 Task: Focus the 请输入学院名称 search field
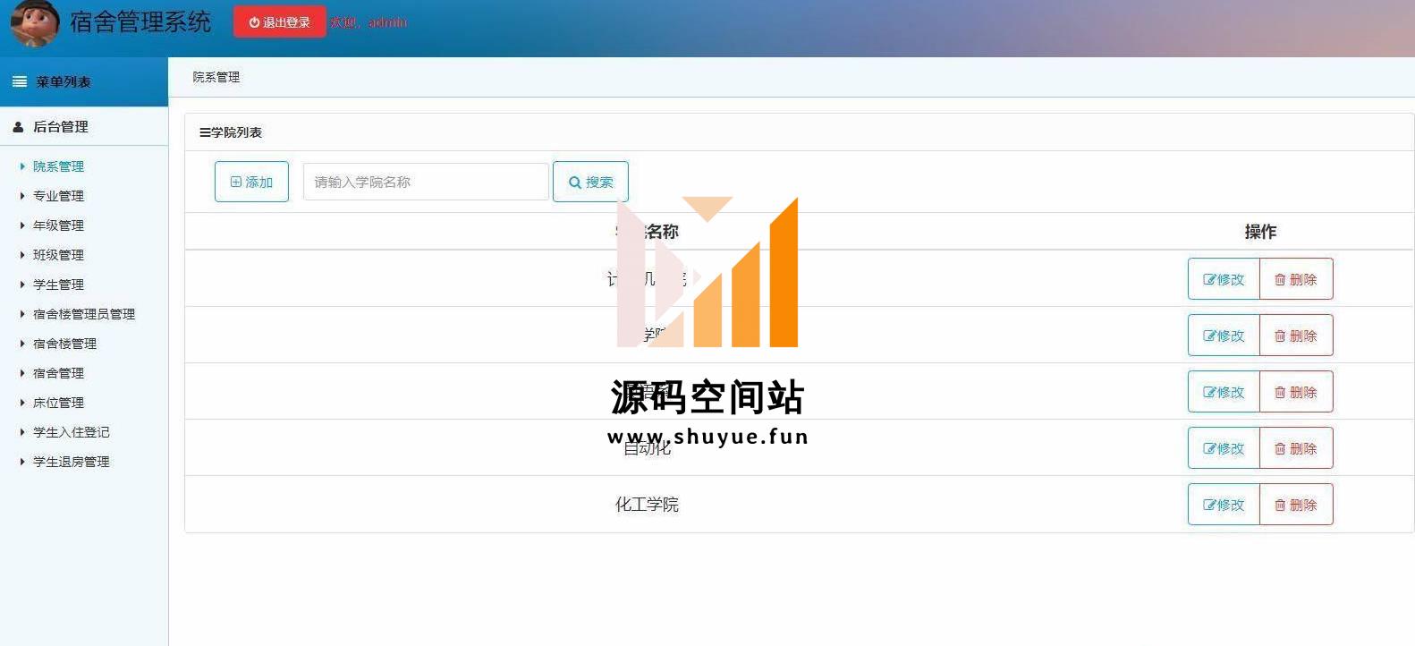(x=426, y=182)
